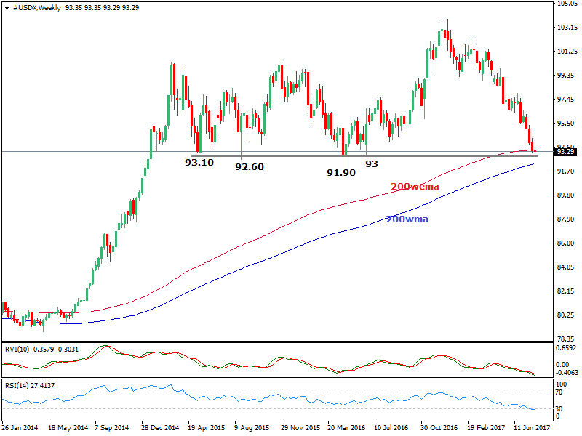
Task: Click the blue 200wma label
Action: (x=407, y=218)
